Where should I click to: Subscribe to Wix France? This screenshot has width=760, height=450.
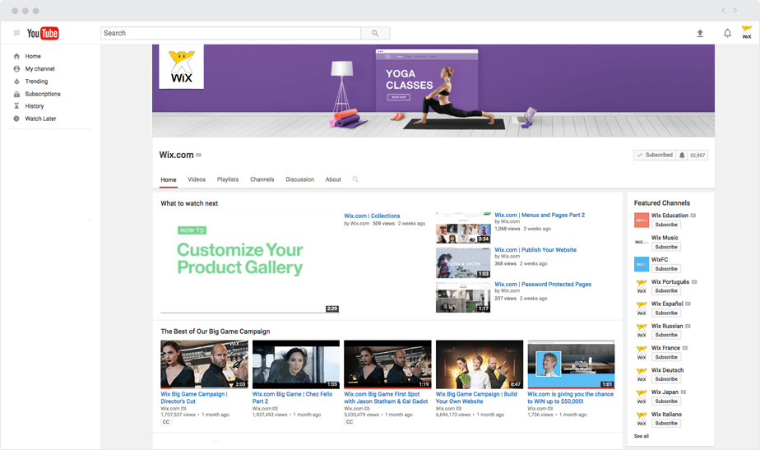666,357
